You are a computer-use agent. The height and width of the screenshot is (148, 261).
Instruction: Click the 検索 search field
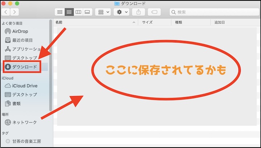point(214,12)
